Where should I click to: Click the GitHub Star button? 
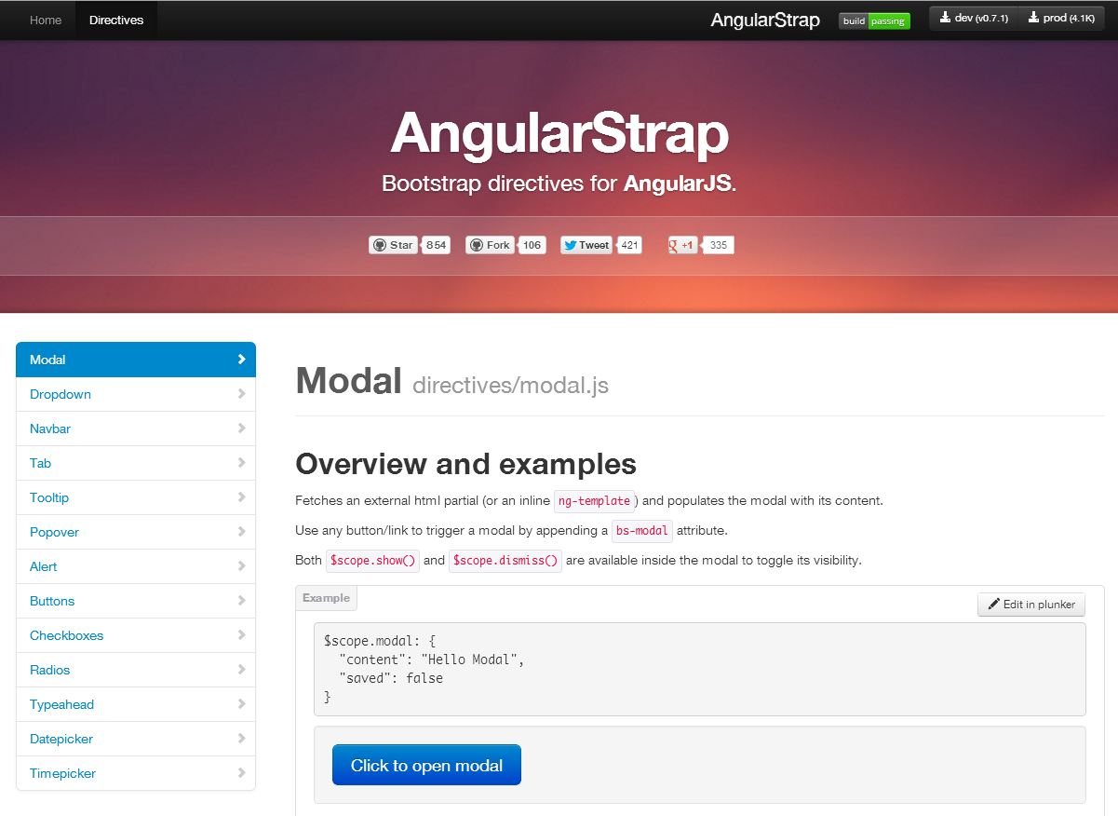pyautogui.click(x=393, y=245)
